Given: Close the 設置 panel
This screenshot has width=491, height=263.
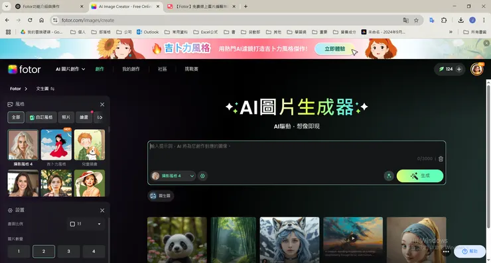Looking at the screenshot, I should pyautogui.click(x=102, y=211).
